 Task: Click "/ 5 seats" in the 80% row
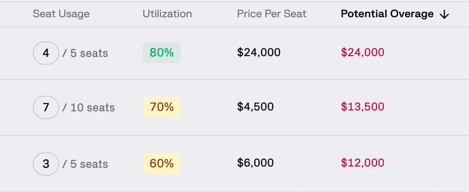click(x=85, y=54)
